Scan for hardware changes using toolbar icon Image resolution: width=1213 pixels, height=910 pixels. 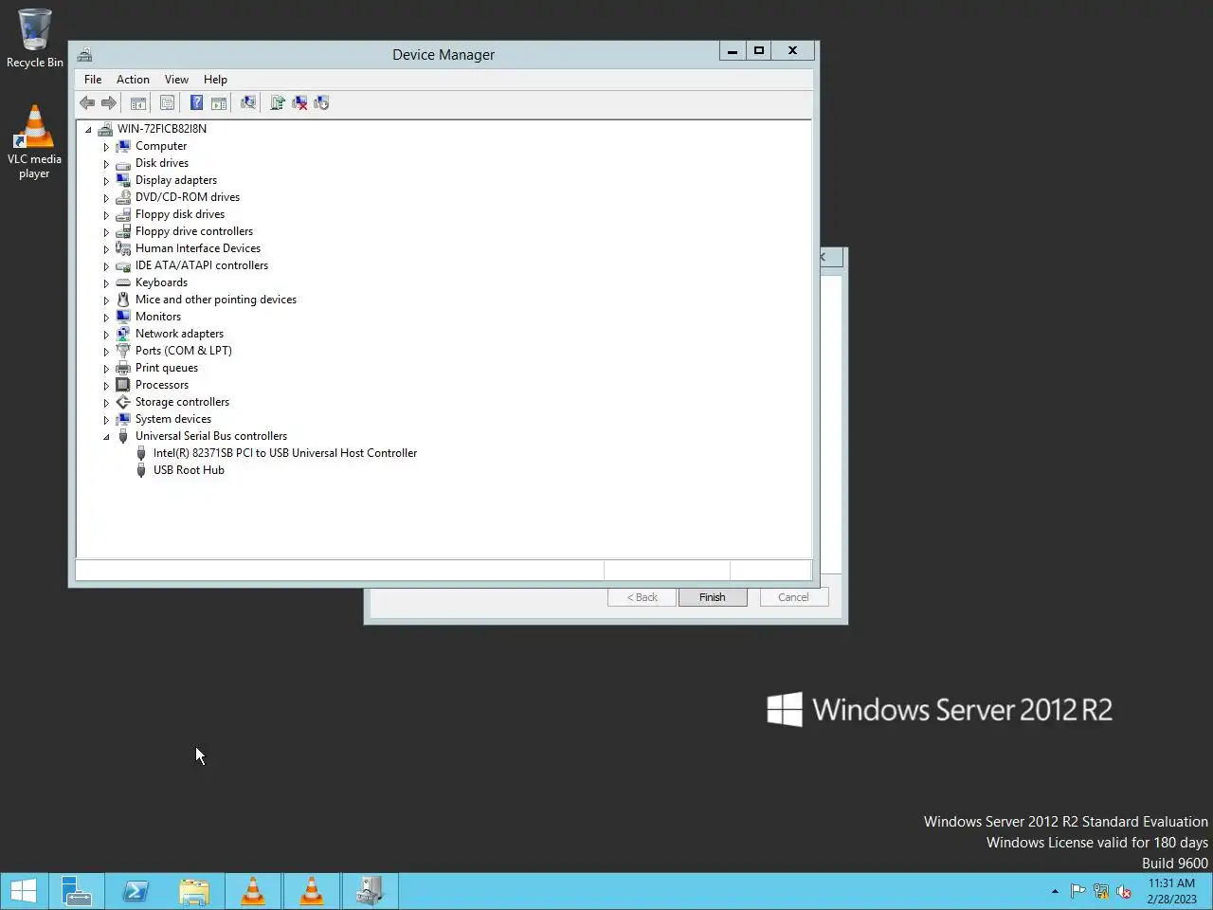click(x=248, y=103)
